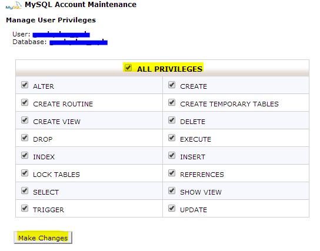320x251 pixels.
Task: Uncheck the DROP privilege checkbox
Action: (x=25, y=138)
